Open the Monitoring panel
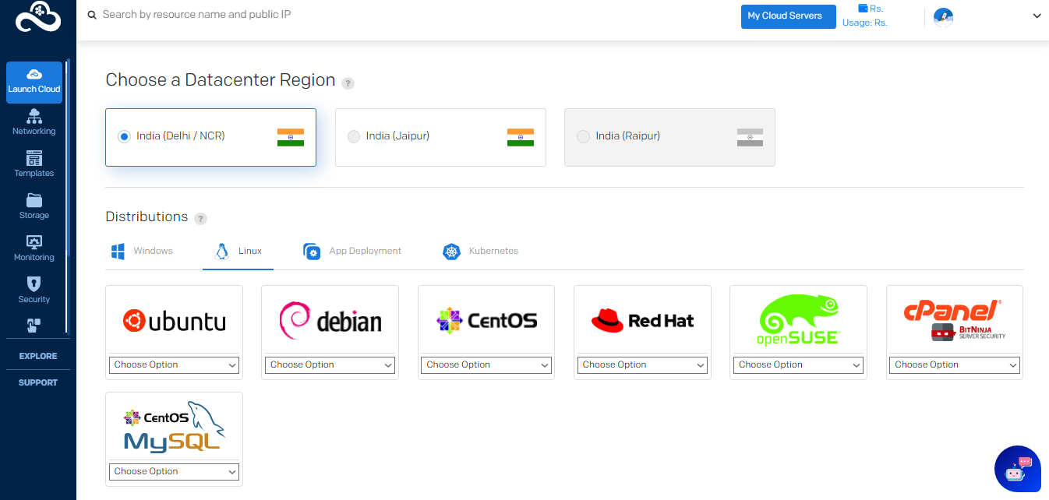 pyautogui.click(x=34, y=248)
